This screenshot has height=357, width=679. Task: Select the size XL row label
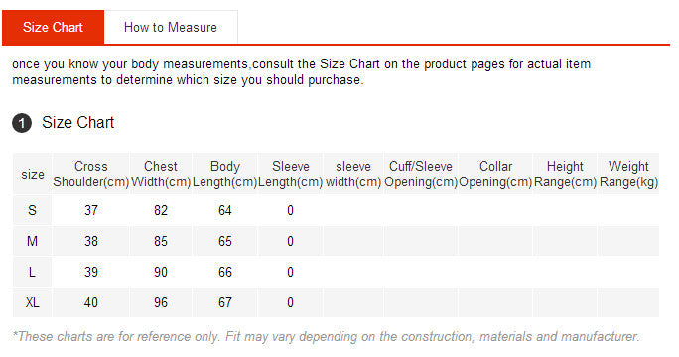32,302
